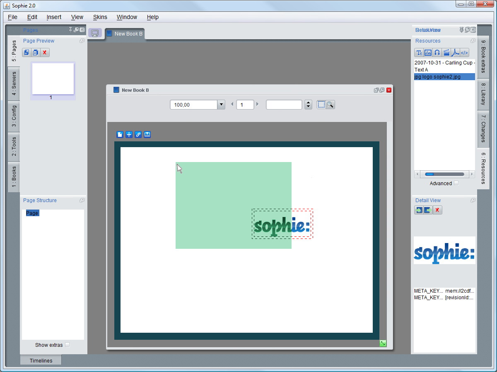
Task: Open the Window menu
Action: click(127, 17)
